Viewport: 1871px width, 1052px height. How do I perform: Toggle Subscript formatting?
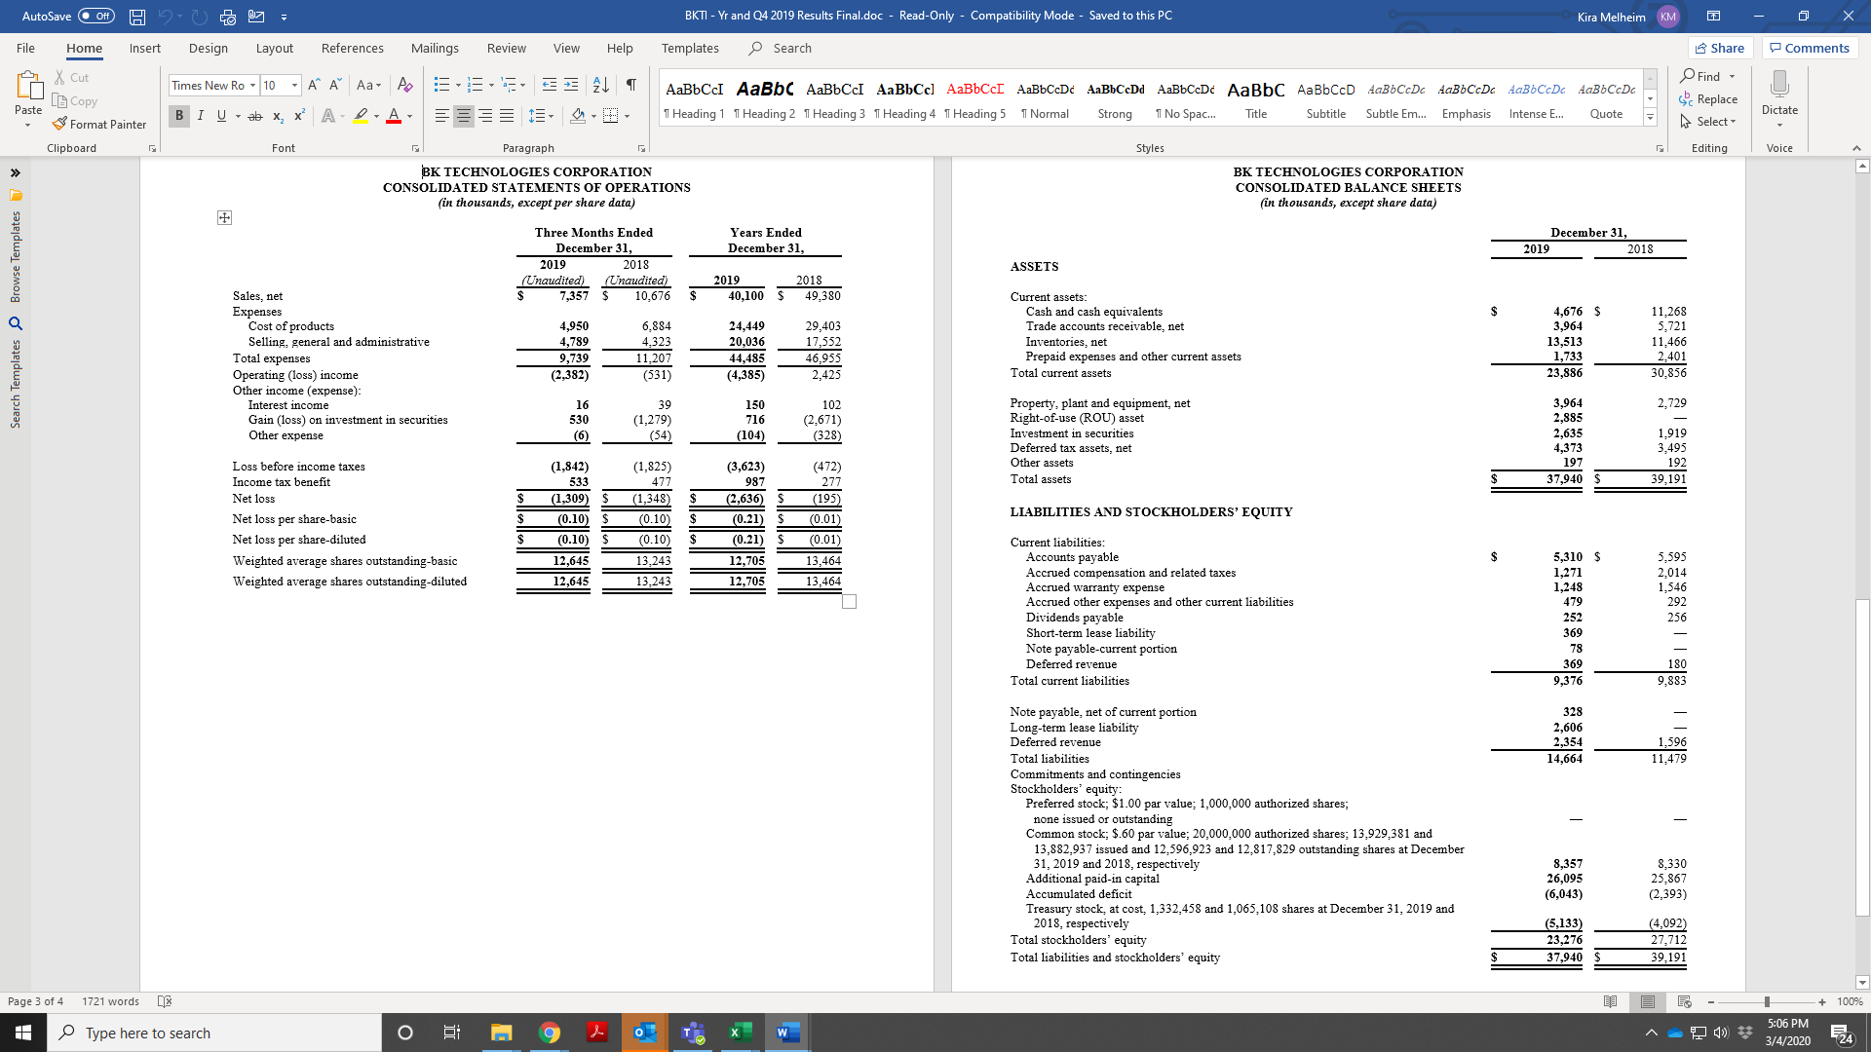pyautogui.click(x=278, y=116)
